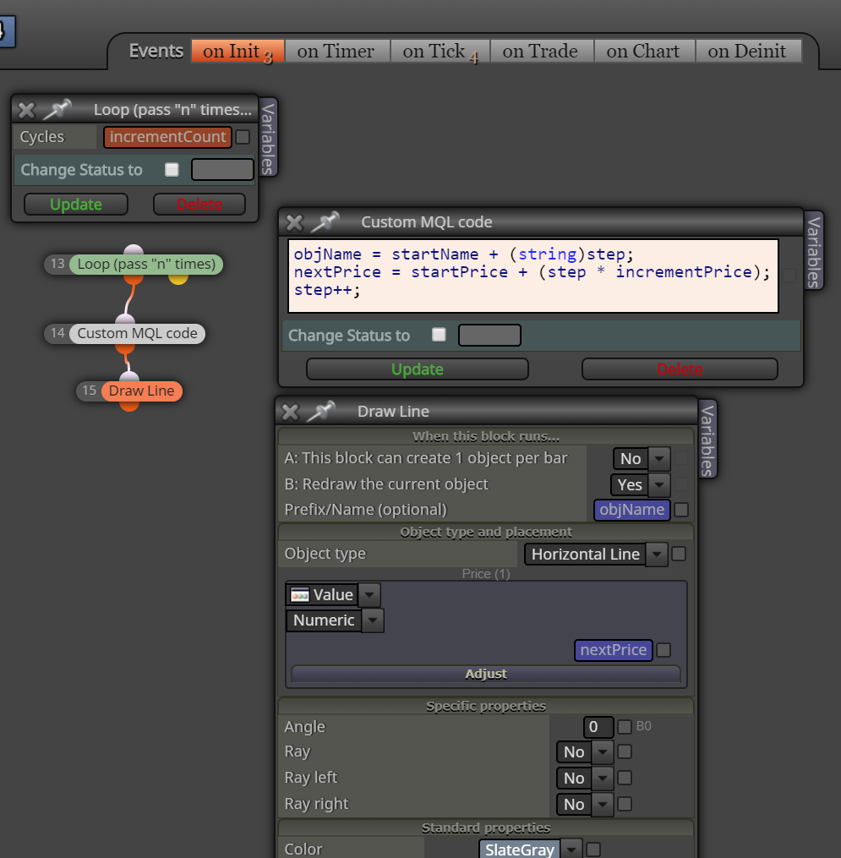Click input connector on top of Loop block
This screenshot has height=858, width=841.
(134, 250)
